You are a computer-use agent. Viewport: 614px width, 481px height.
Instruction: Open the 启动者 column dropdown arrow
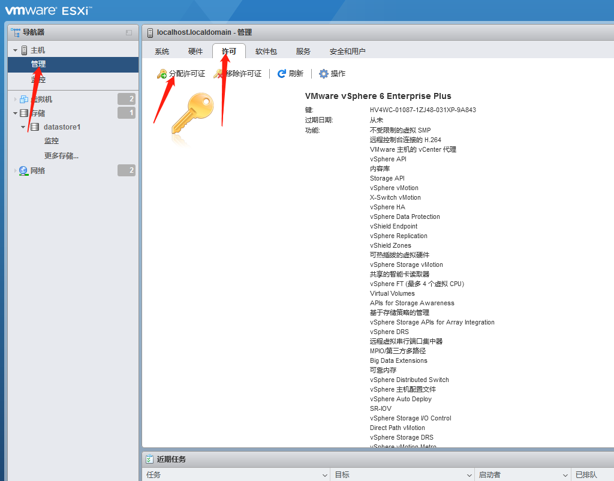(x=565, y=475)
